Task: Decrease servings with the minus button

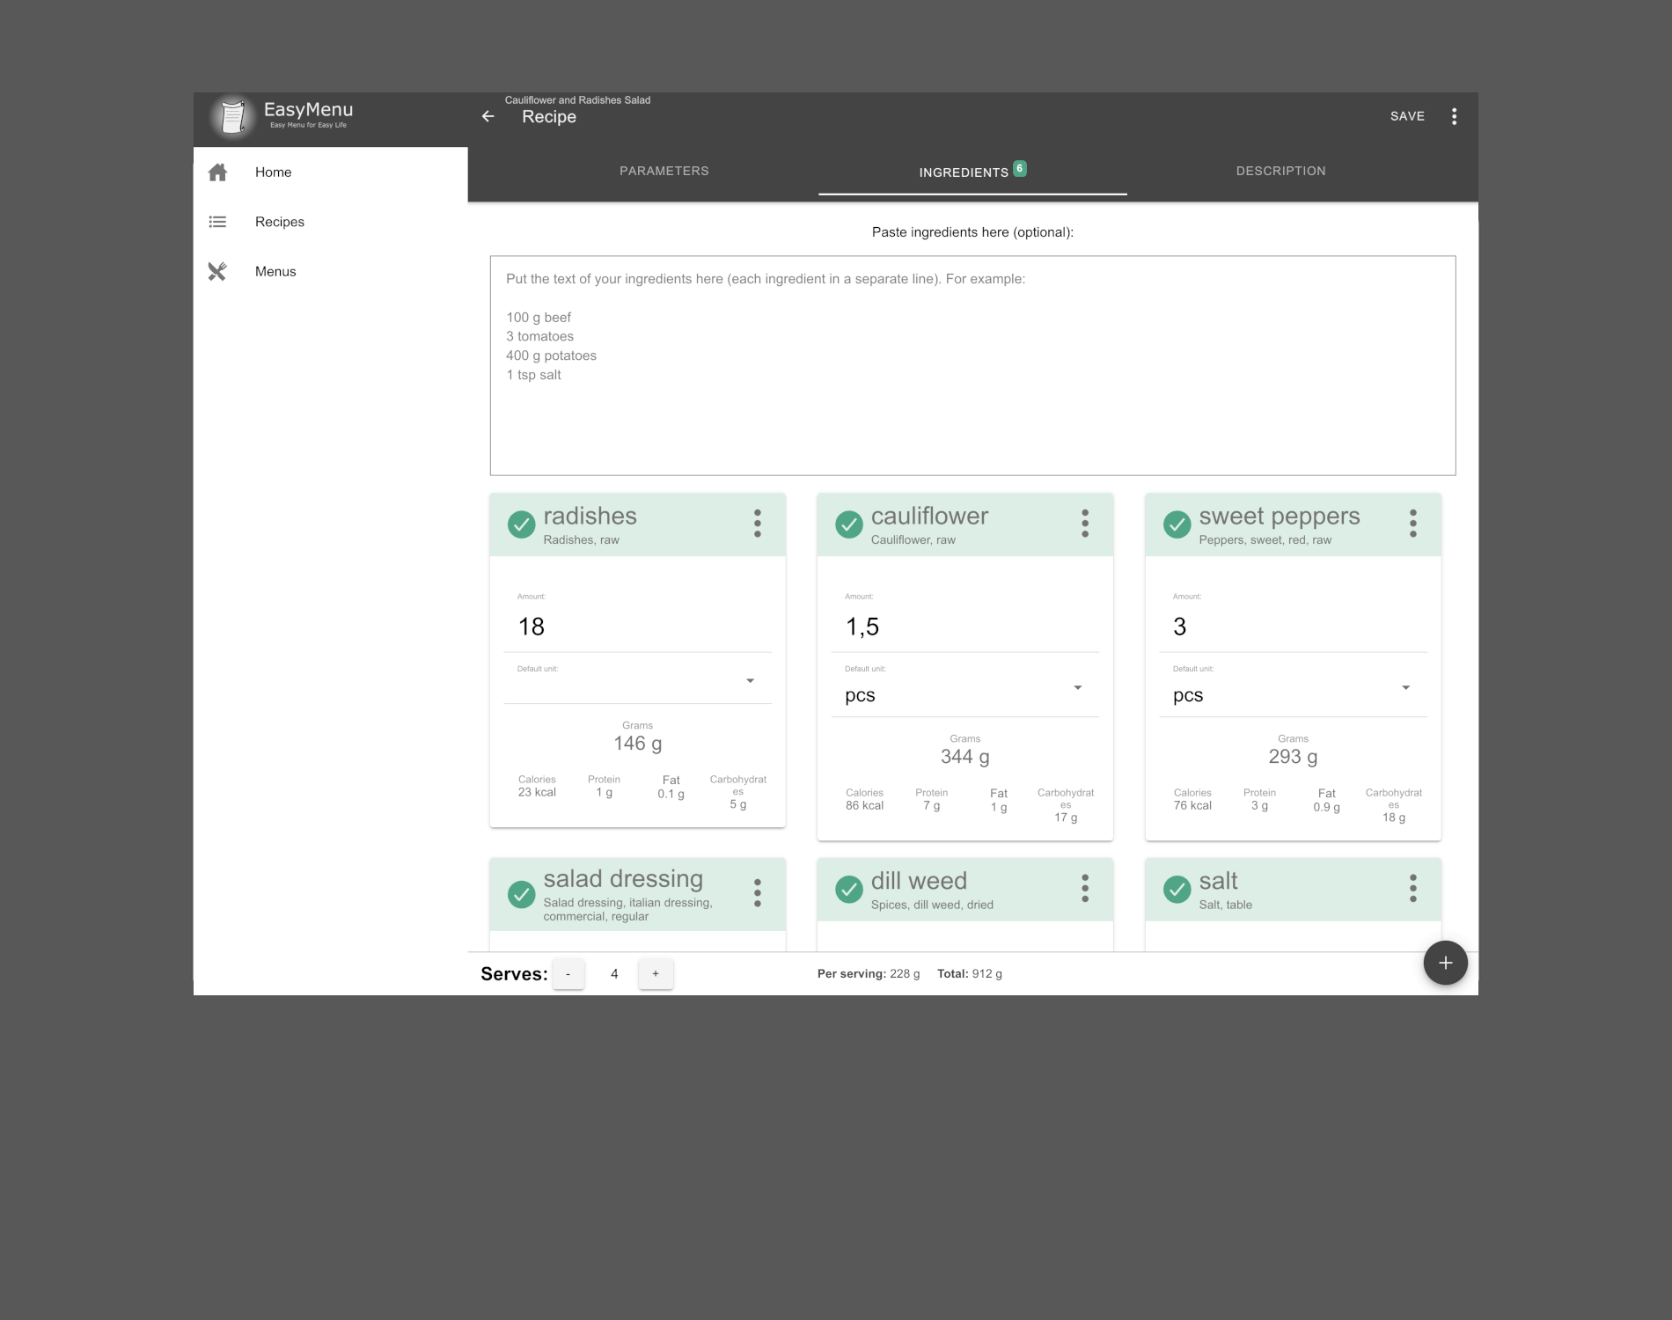Action: tap(568, 973)
